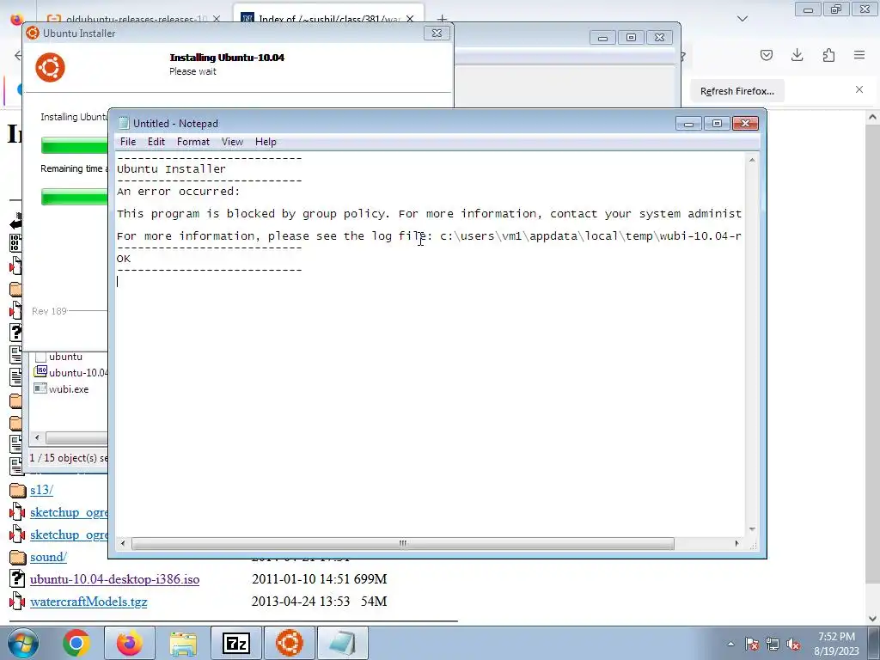Click the Ubuntu Installer lower progress bar

(74, 197)
